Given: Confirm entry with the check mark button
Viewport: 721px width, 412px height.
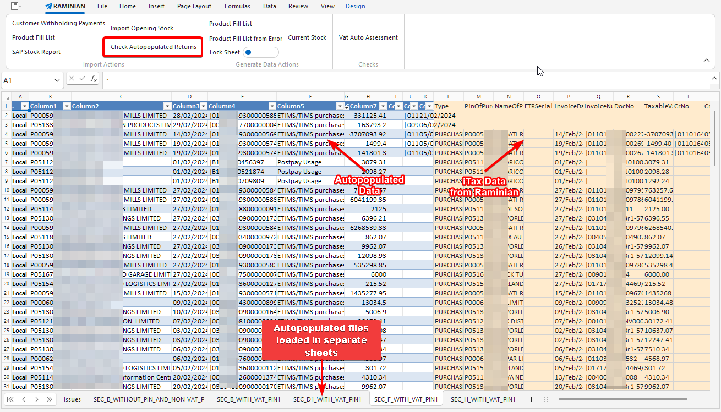Looking at the screenshot, I should 81,79.
